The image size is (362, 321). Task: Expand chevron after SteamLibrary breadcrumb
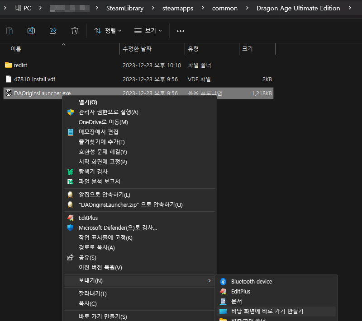coord(153,8)
